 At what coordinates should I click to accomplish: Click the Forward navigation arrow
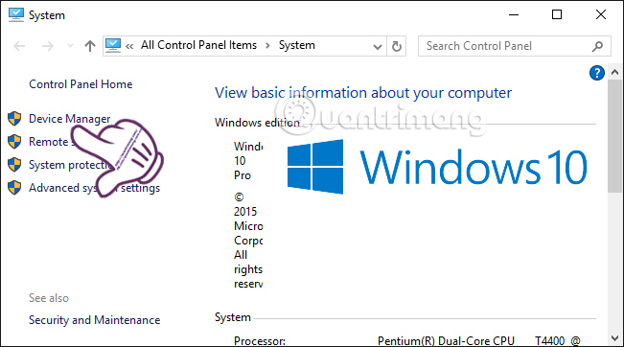(47, 46)
